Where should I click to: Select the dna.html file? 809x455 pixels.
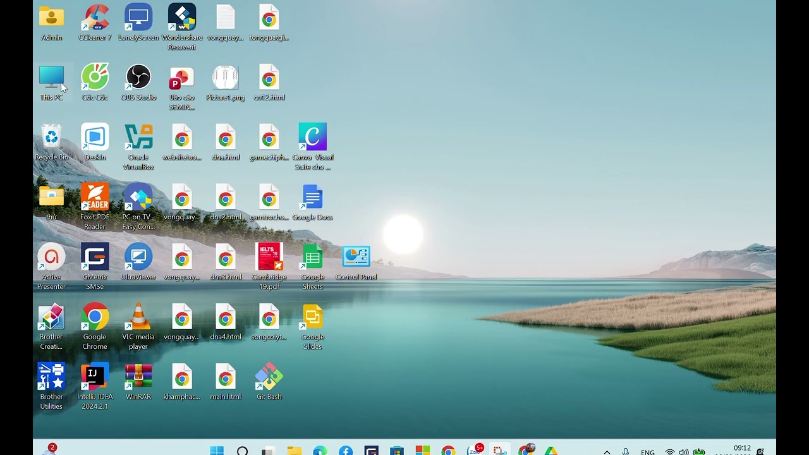click(x=226, y=142)
